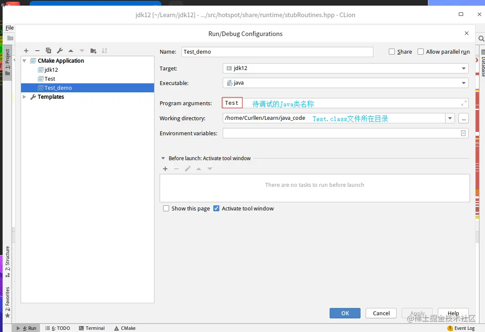This screenshot has width=485, height=332.
Task: Click the Program arguments field
Action: click(x=346, y=103)
